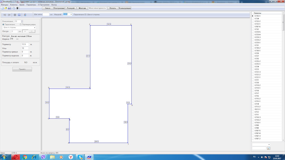Click the << offset left button
Image resolution: width=285 pixels, height=160 pixels.
point(25,31)
